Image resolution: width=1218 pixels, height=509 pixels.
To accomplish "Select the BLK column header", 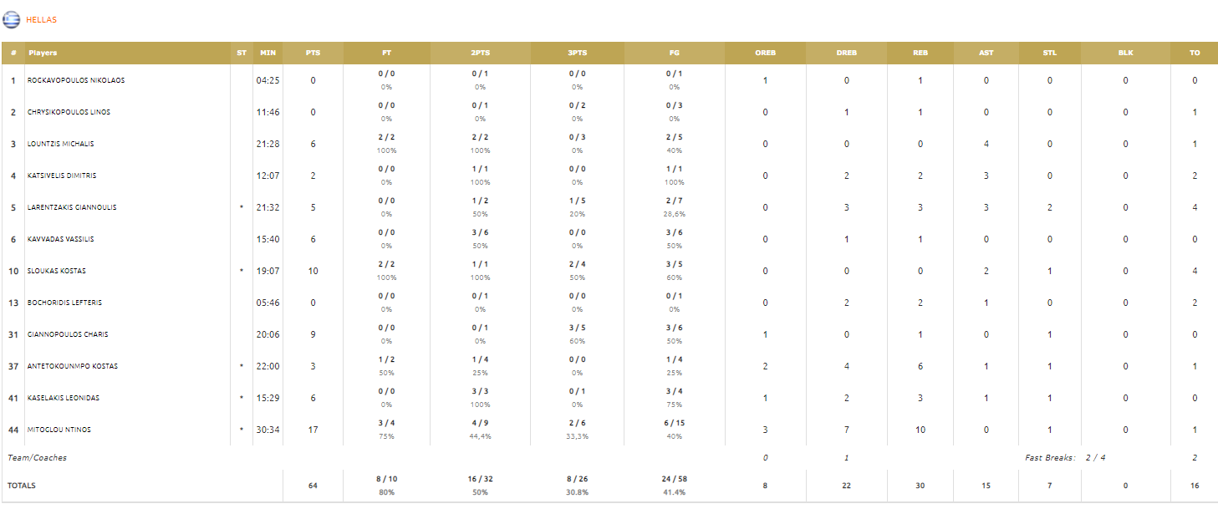I will 1126,53.
